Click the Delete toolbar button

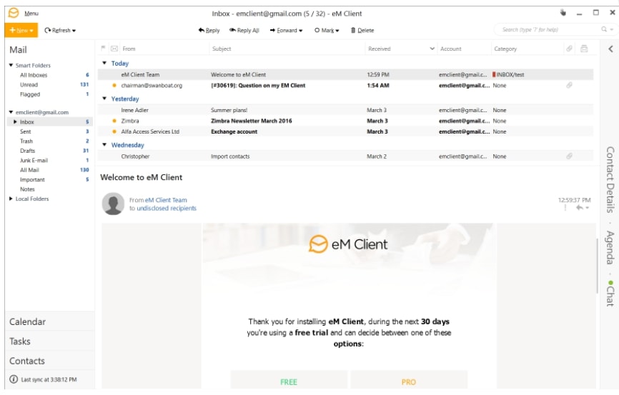[362, 31]
